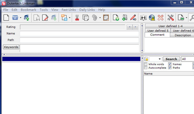Click the New blank document icon

pos(6,18)
